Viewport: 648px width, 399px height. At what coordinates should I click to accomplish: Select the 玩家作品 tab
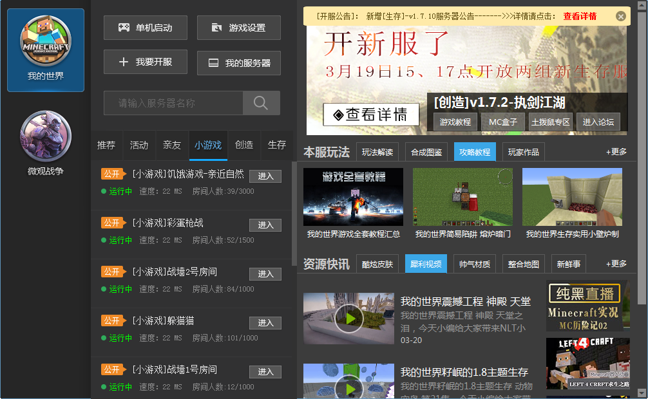524,152
